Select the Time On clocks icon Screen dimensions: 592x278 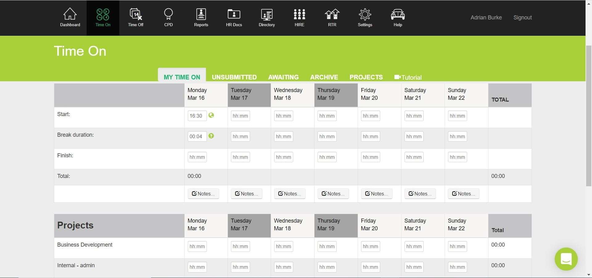(103, 14)
